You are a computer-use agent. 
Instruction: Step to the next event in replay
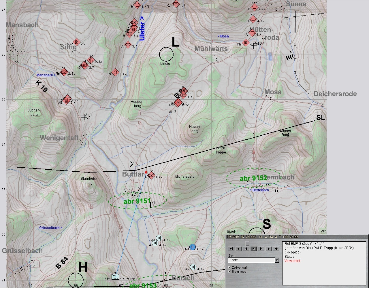tap(261, 249)
